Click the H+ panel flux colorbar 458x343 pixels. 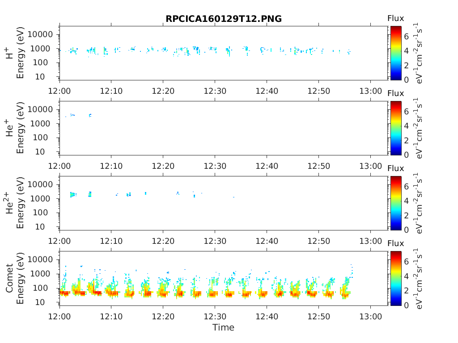396,53
